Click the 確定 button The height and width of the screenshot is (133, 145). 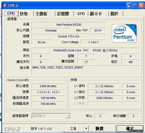pyautogui.click(x=130, y=128)
